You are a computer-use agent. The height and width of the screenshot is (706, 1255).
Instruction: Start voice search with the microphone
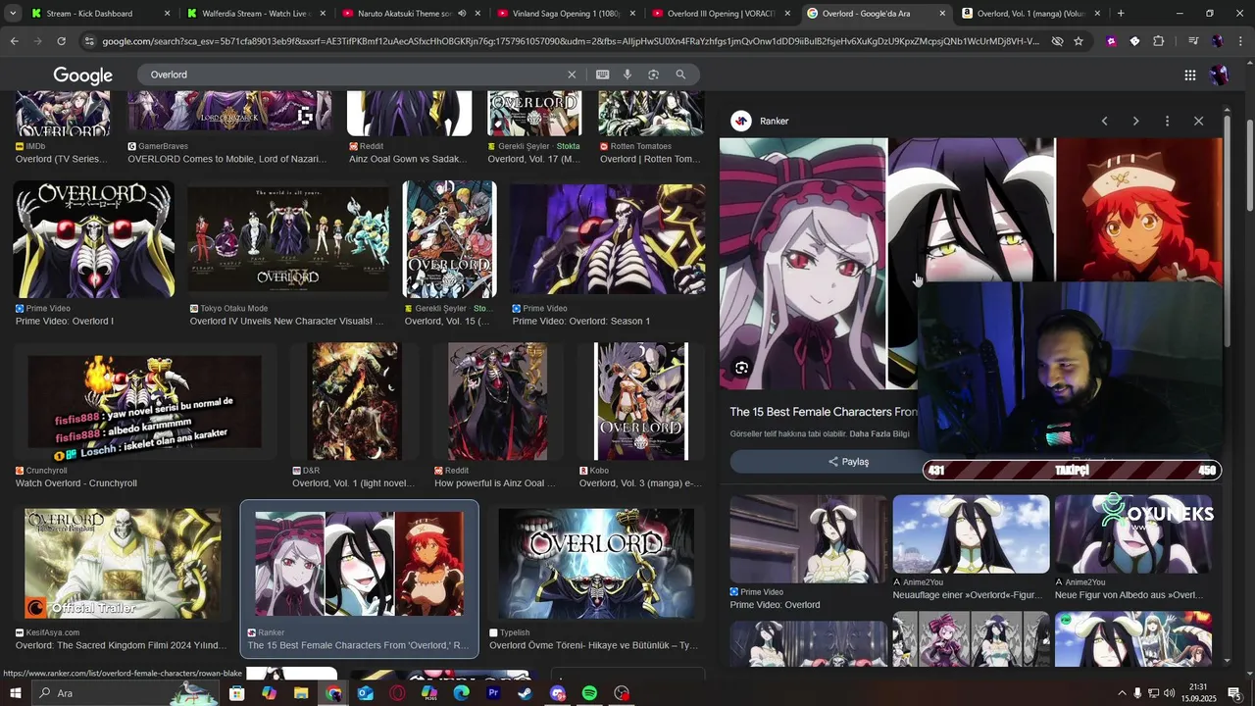pos(627,75)
